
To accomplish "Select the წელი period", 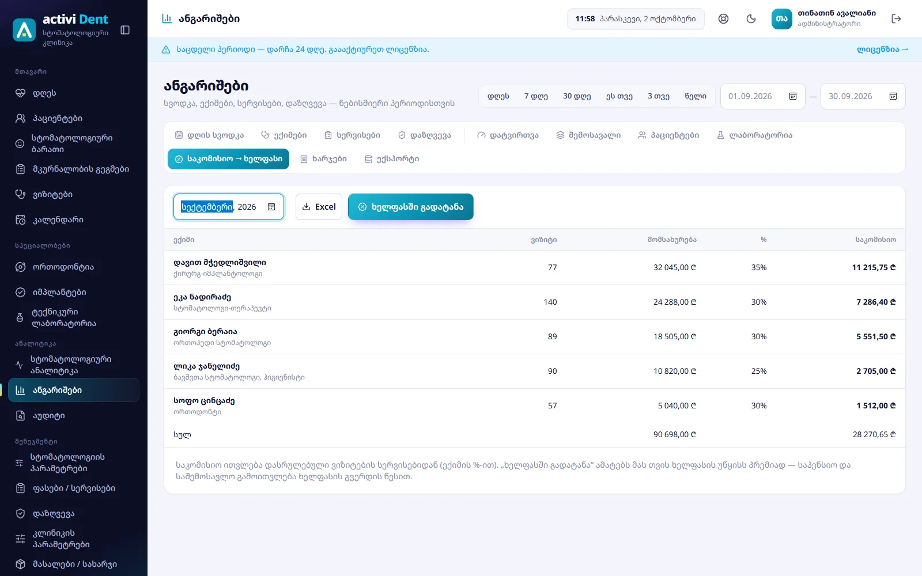I will [696, 96].
